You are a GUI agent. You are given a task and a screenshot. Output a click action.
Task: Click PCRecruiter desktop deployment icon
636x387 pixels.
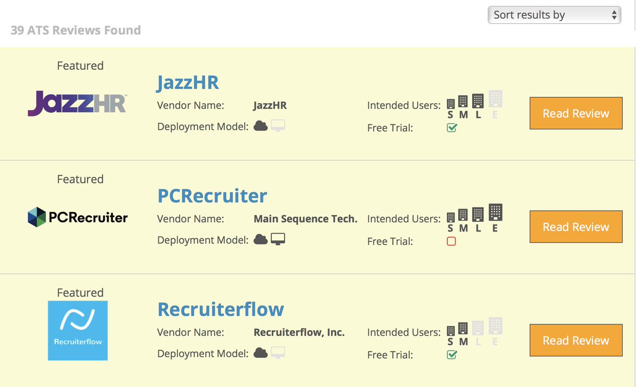point(278,240)
